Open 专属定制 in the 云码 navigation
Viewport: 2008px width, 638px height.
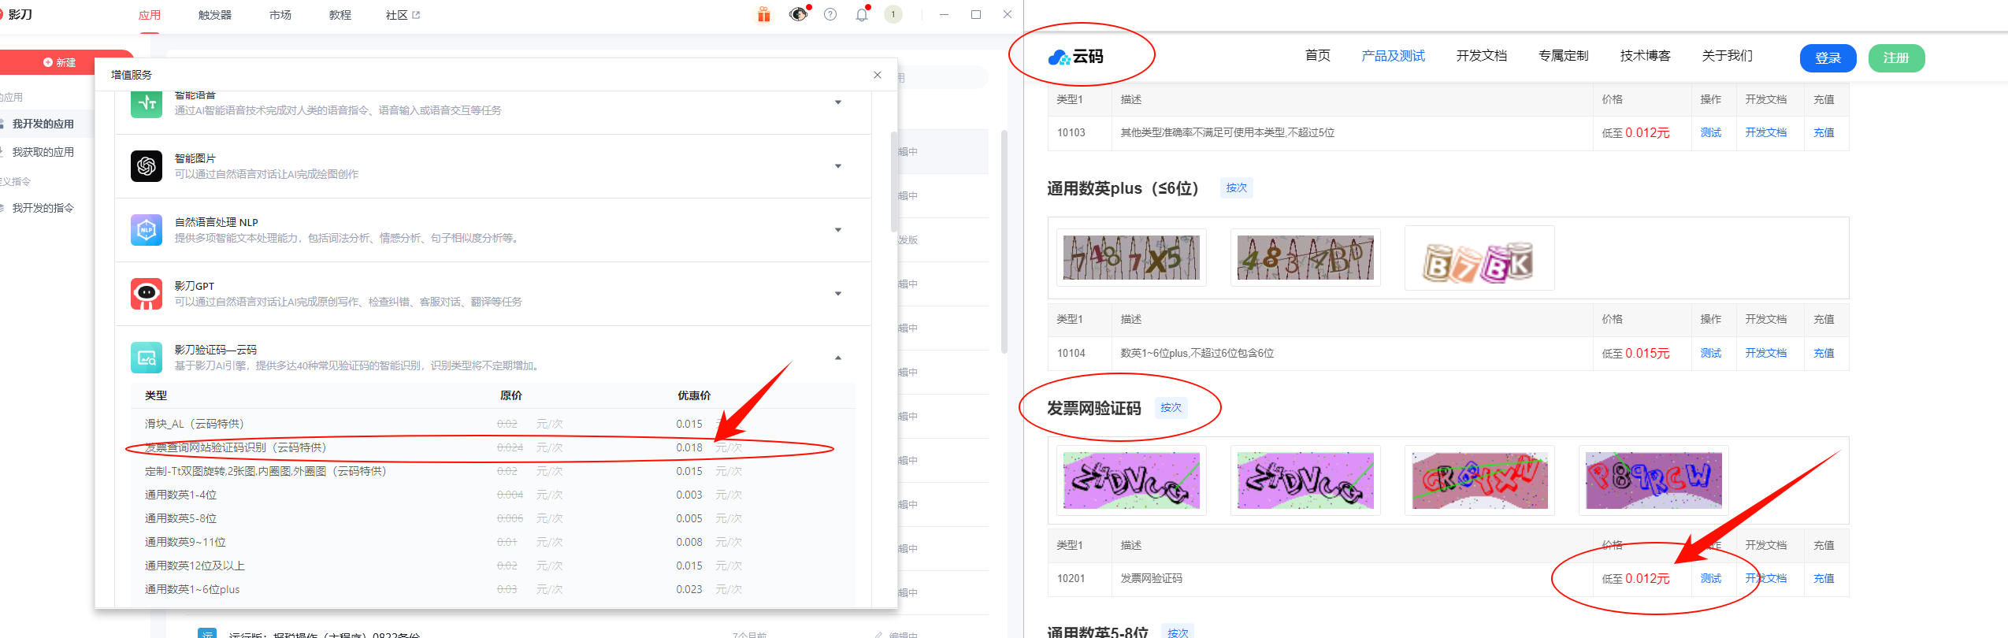pos(1564,56)
